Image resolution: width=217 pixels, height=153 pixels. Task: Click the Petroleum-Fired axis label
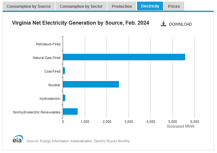pyautogui.click(x=48, y=44)
